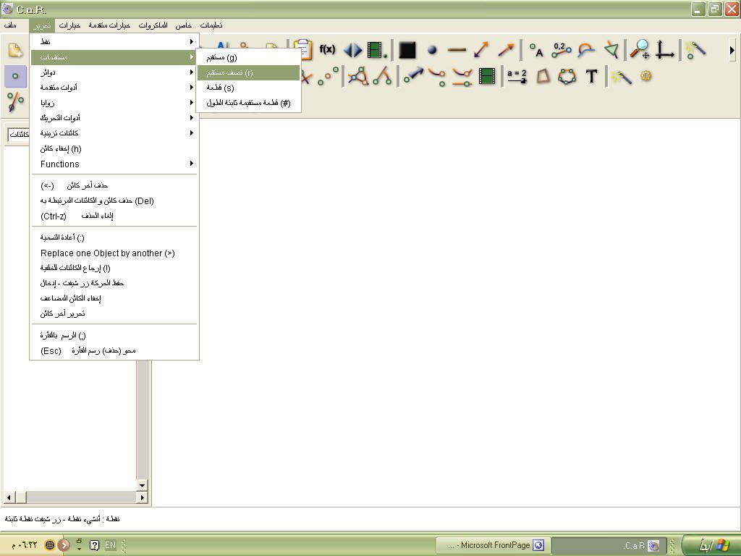Screen dimensions: 741x556
Task: Click the triangle with center point icon
Action: (358, 76)
